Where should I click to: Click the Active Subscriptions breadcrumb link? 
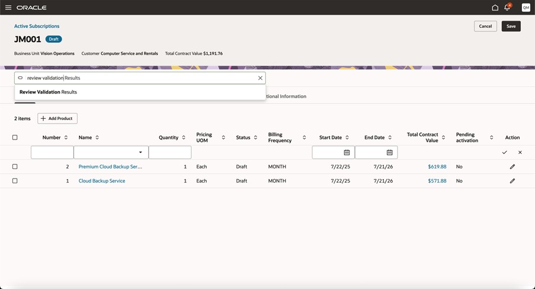(x=37, y=26)
